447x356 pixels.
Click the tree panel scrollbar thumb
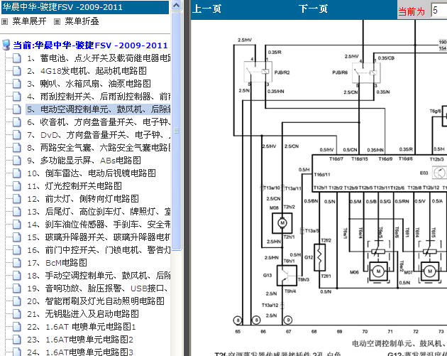(x=177, y=131)
